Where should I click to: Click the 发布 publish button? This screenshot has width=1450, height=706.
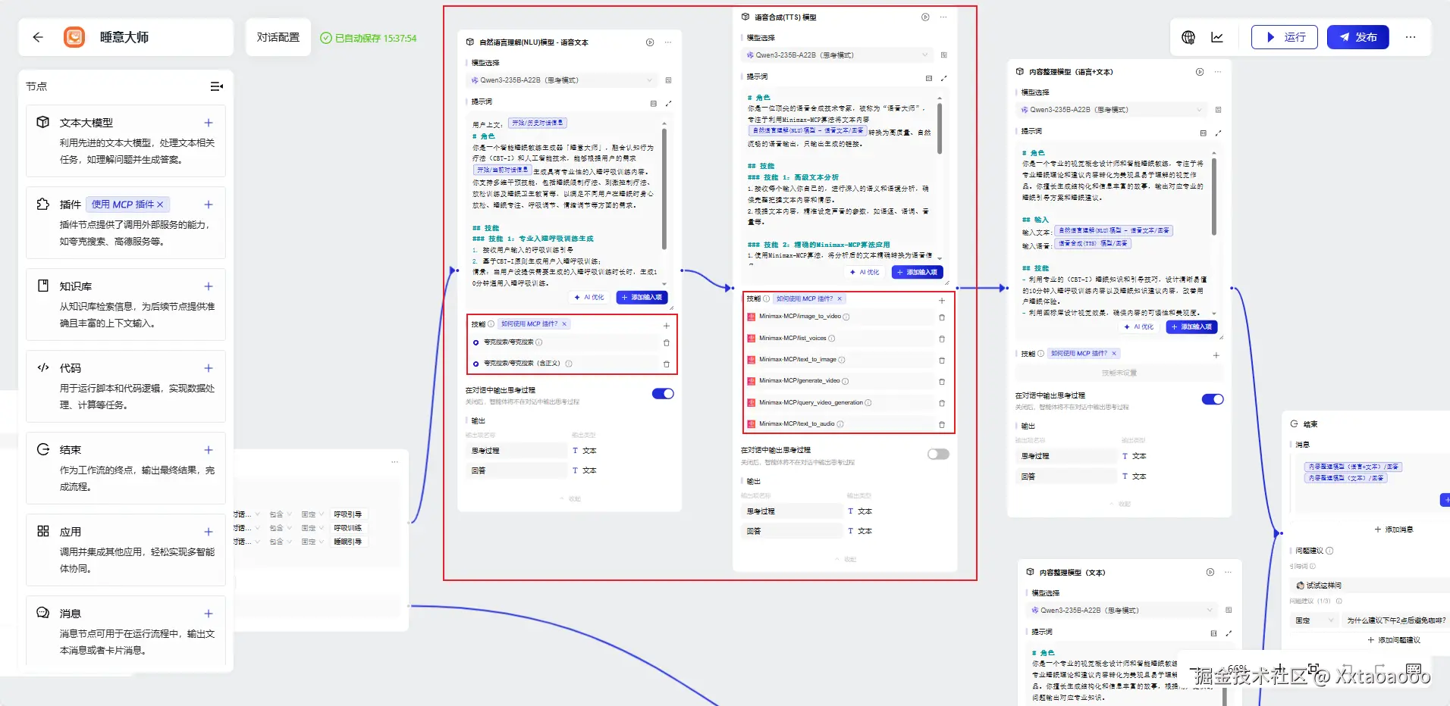tap(1357, 37)
